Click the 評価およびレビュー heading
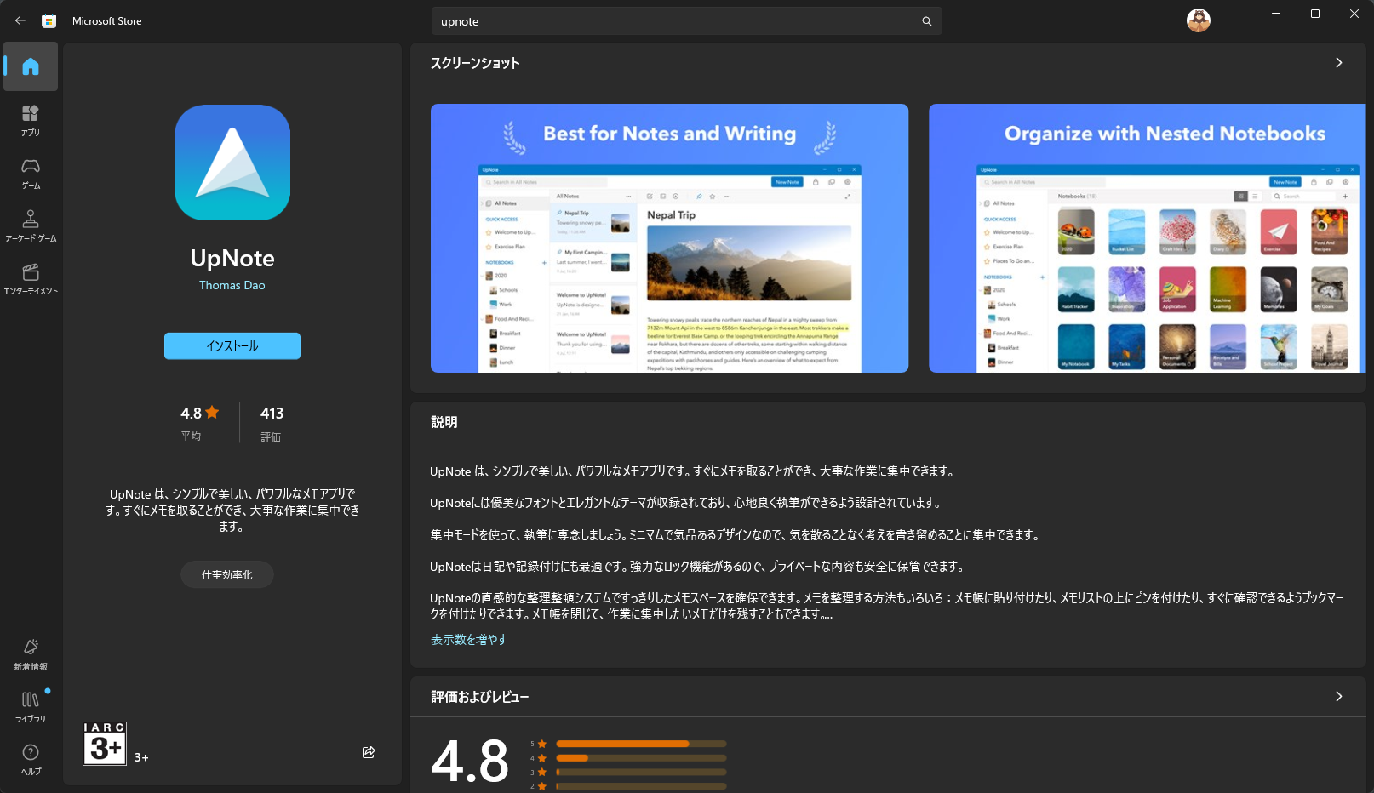This screenshot has width=1374, height=793. (x=480, y=697)
